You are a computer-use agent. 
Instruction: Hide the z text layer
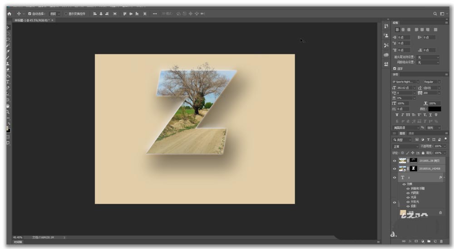[x=395, y=178]
